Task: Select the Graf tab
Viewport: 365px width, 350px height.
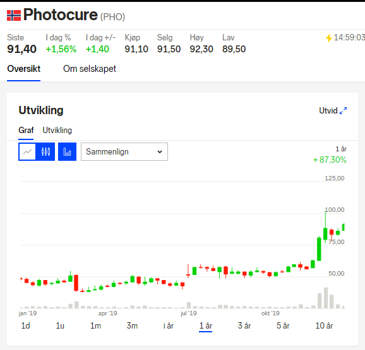Action: 26,130
